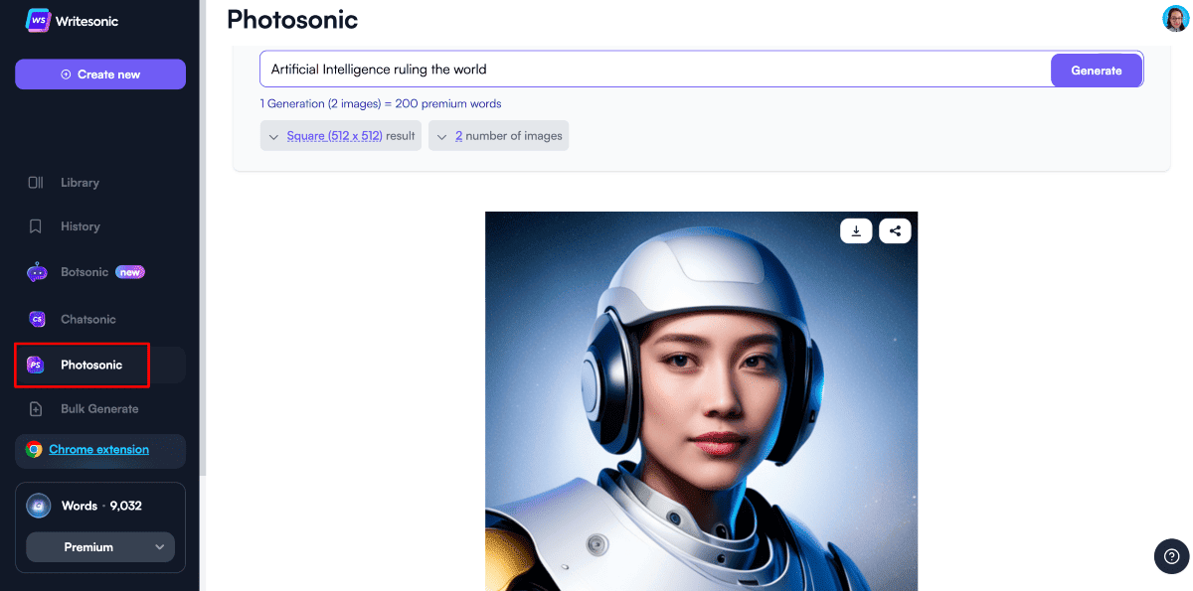Go to History in the sidebar

click(x=80, y=226)
